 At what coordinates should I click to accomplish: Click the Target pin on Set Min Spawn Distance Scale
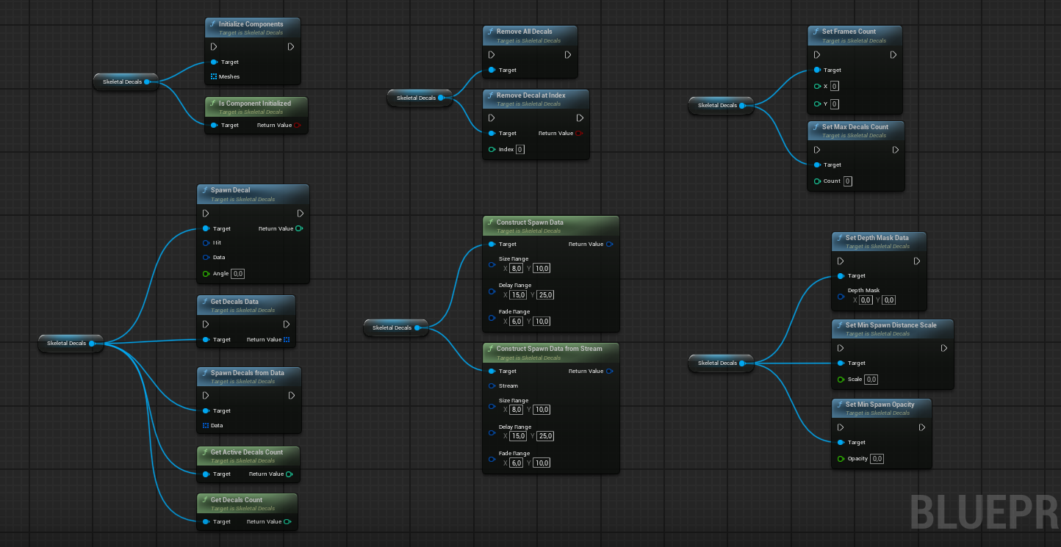click(x=841, y=363)
